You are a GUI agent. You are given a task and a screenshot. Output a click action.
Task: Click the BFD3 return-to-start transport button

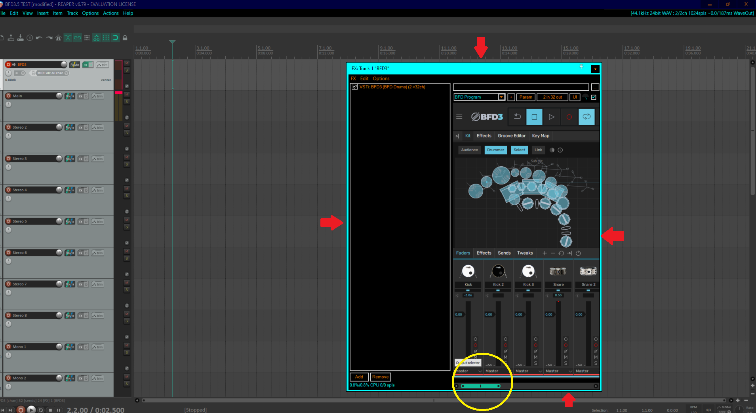pyautogui.click(x=517, y=117)
